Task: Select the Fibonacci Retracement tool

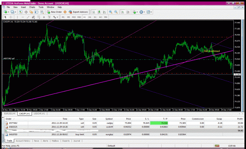Action: (x=39, y=17)
